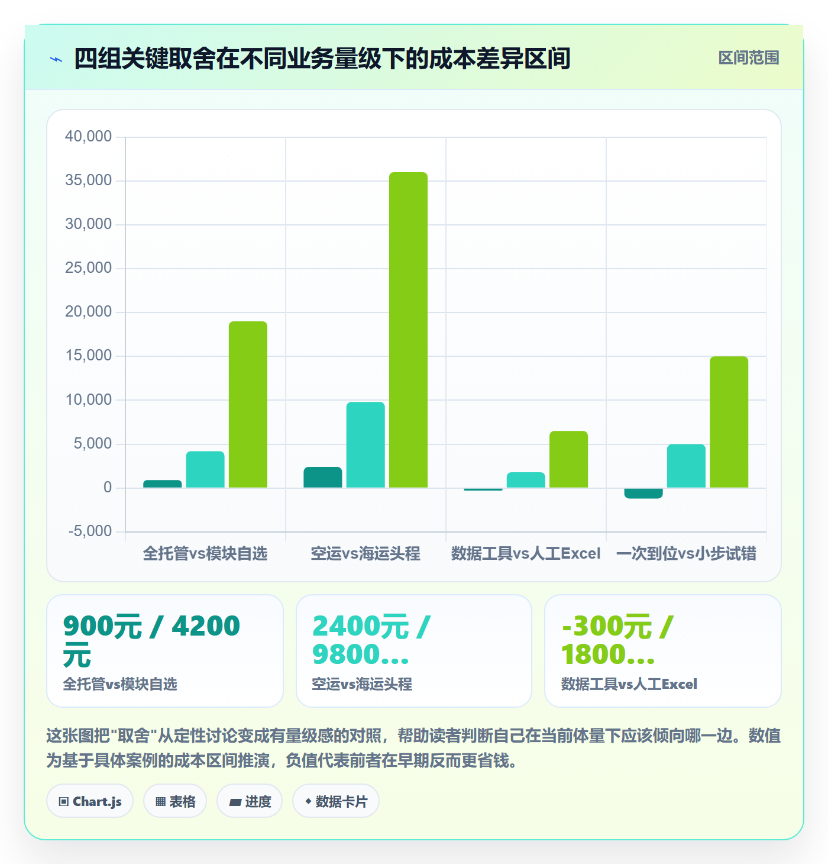828x864 pixels.
Task: Click the 数据工具vs人工Excel caption in the stat card
Action: 629,684
